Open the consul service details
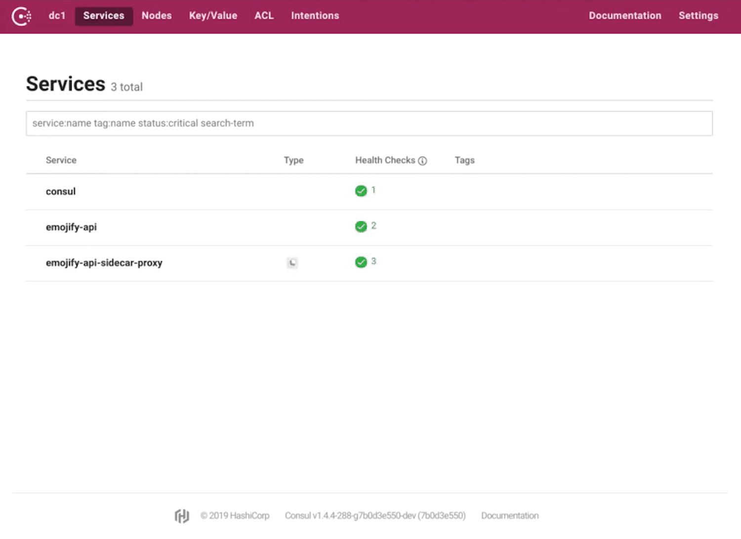 point(60,191)
